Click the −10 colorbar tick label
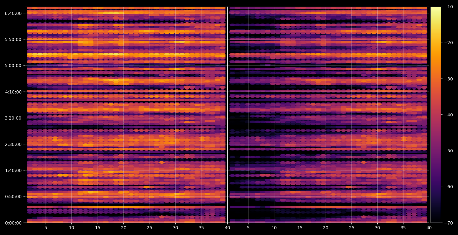 [448, 7]
